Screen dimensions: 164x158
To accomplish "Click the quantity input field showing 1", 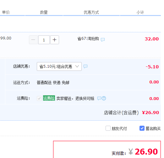I will click(44, 40).
